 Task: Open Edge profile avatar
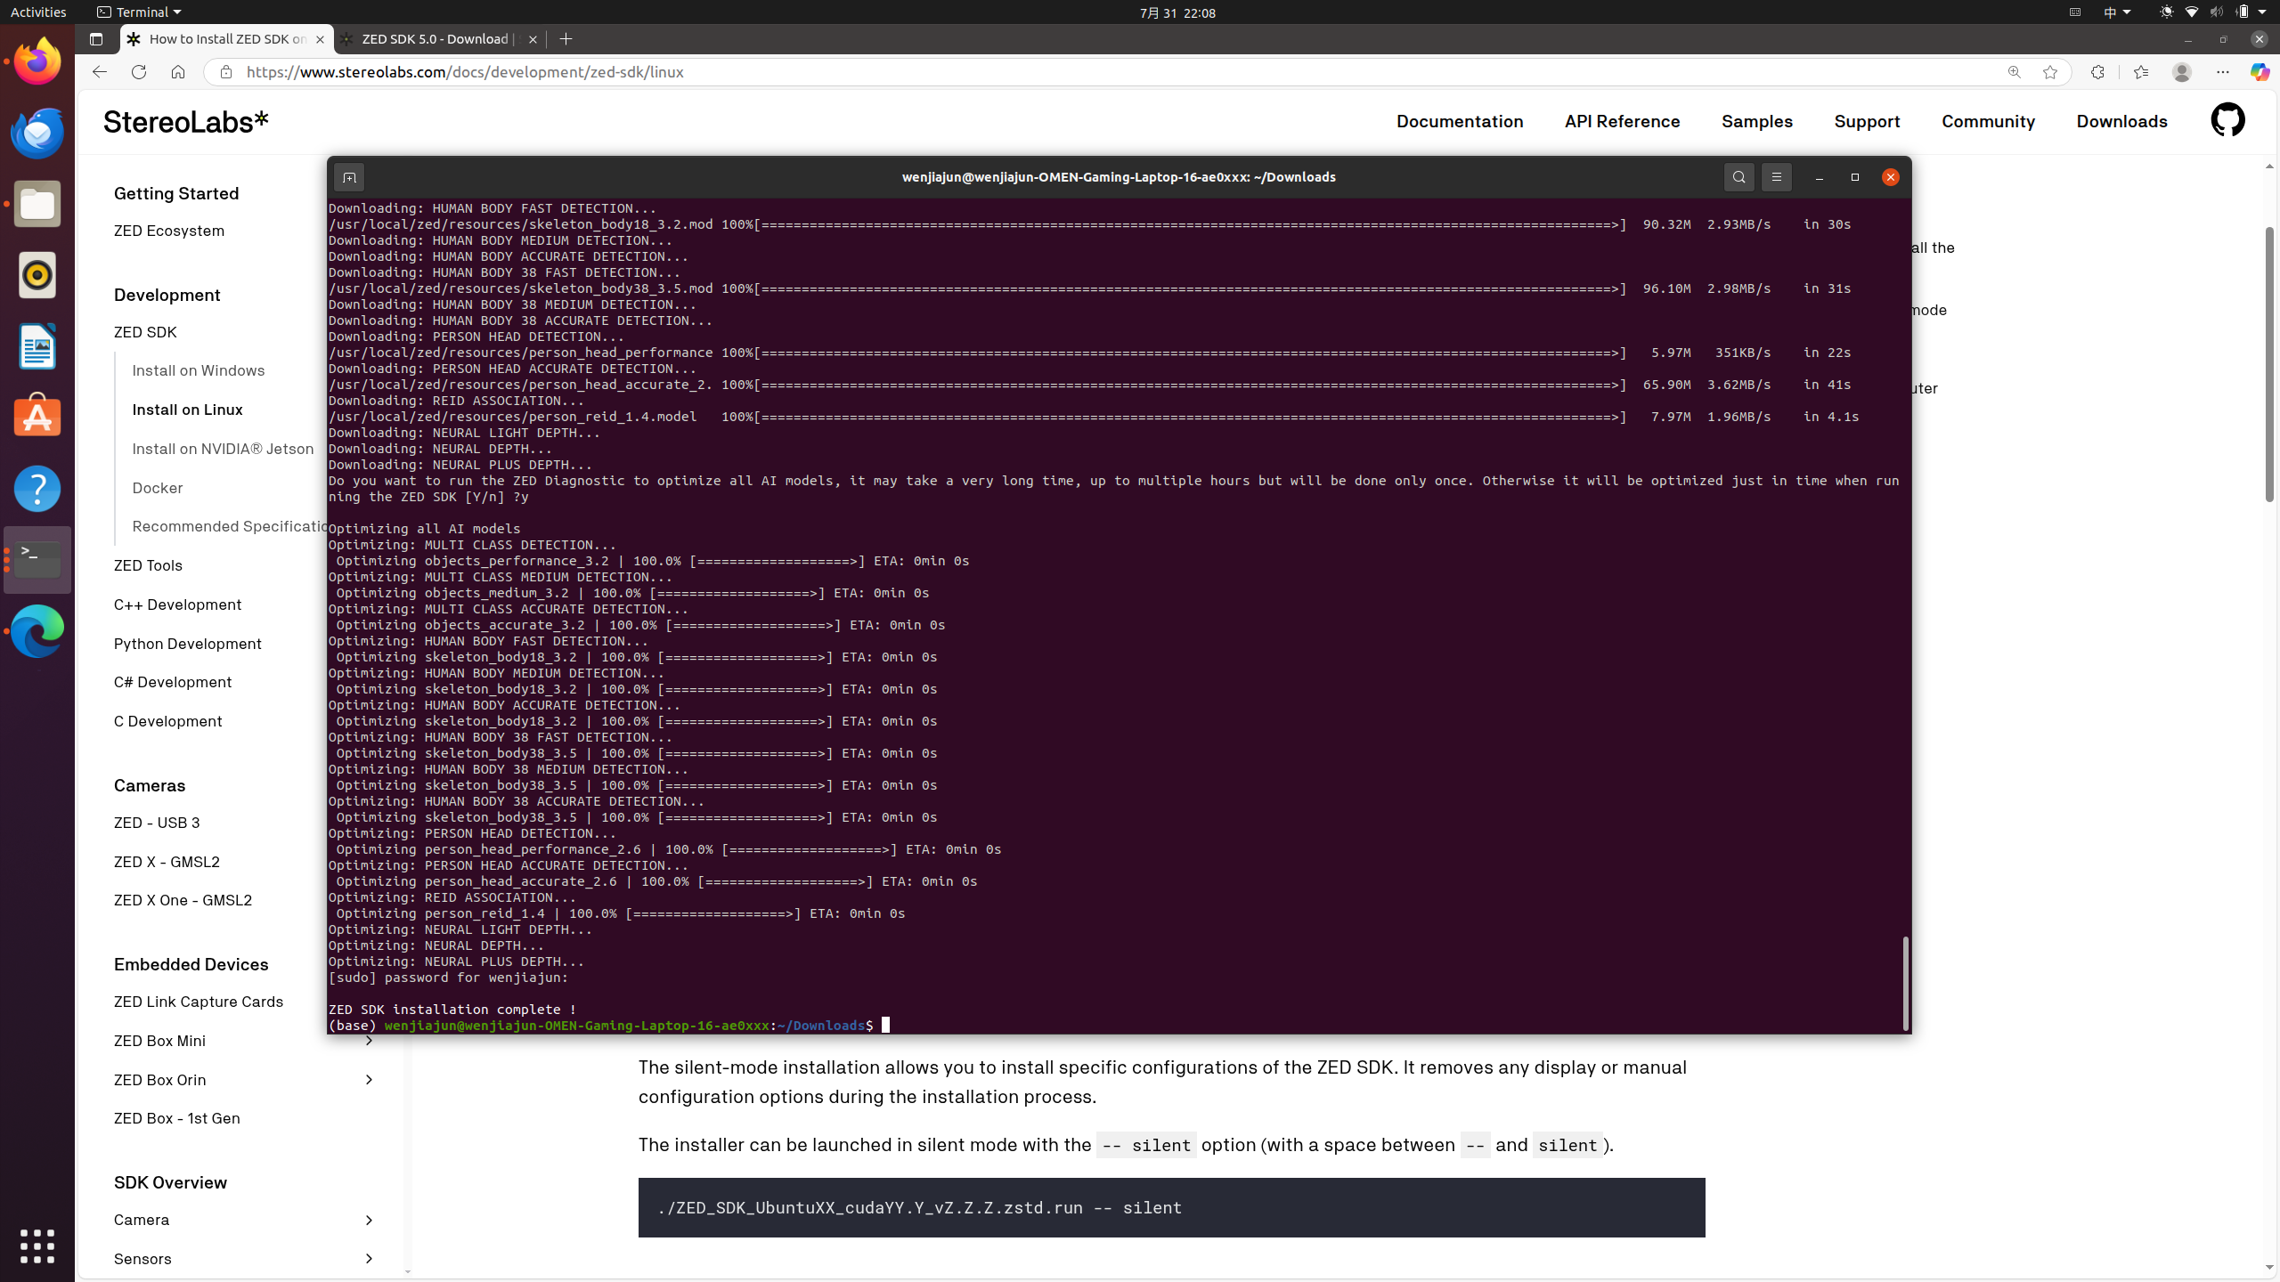2181,72
